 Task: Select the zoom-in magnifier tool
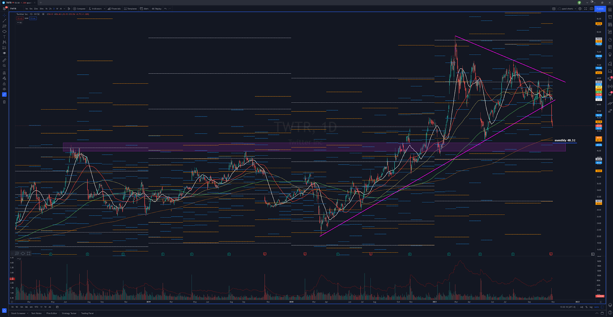click(4, 65)
